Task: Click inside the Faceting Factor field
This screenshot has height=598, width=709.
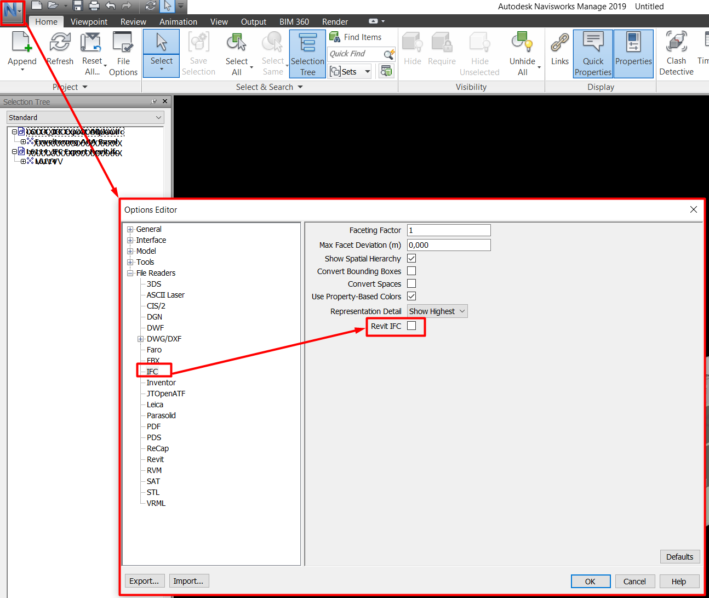Action: pyautogui.click(x=448, y=230)
